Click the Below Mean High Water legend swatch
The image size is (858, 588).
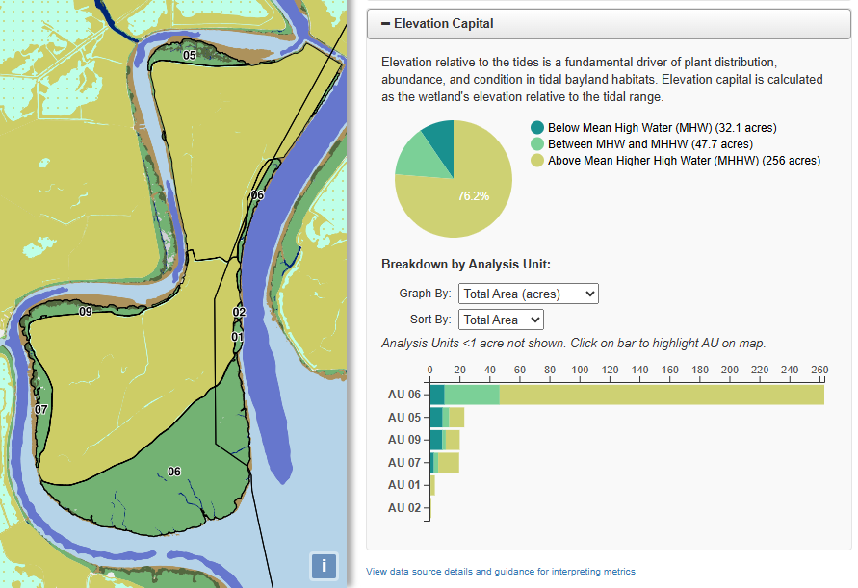coord(536,127)
